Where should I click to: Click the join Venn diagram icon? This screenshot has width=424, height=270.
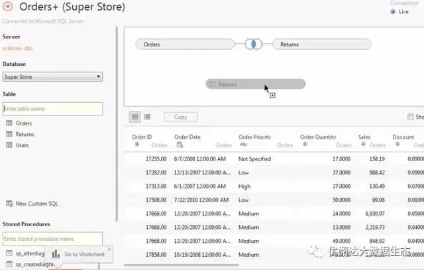[252, 44]
